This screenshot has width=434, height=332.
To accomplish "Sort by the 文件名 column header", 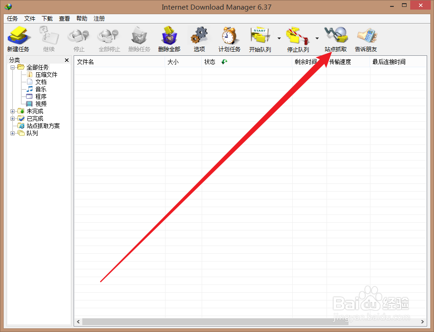I will click(x=119, y=62).
